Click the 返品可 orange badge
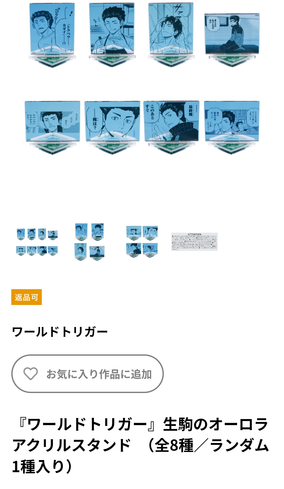The width and height of the screenshot is (284, 489). (27, 297)
